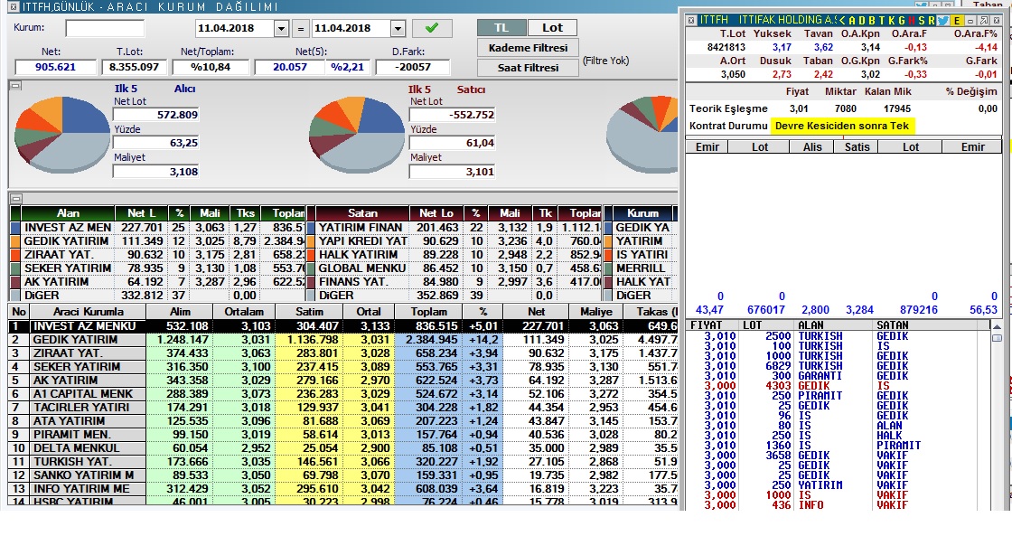Screen dimensions: 1012x555
Task: Click YAPI KREDI YAT seller row
Action: tap(454, 240)
